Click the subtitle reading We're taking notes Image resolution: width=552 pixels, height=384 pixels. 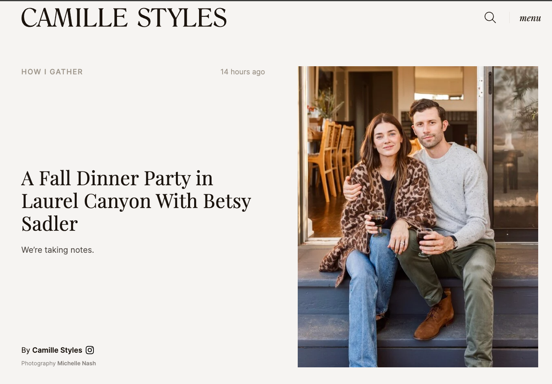click(x=57, y=250)
